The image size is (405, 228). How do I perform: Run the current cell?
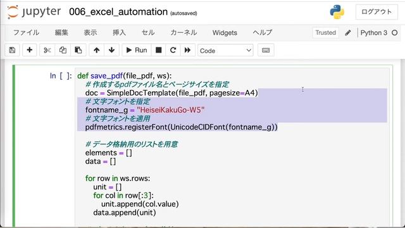tap(137, 50)
